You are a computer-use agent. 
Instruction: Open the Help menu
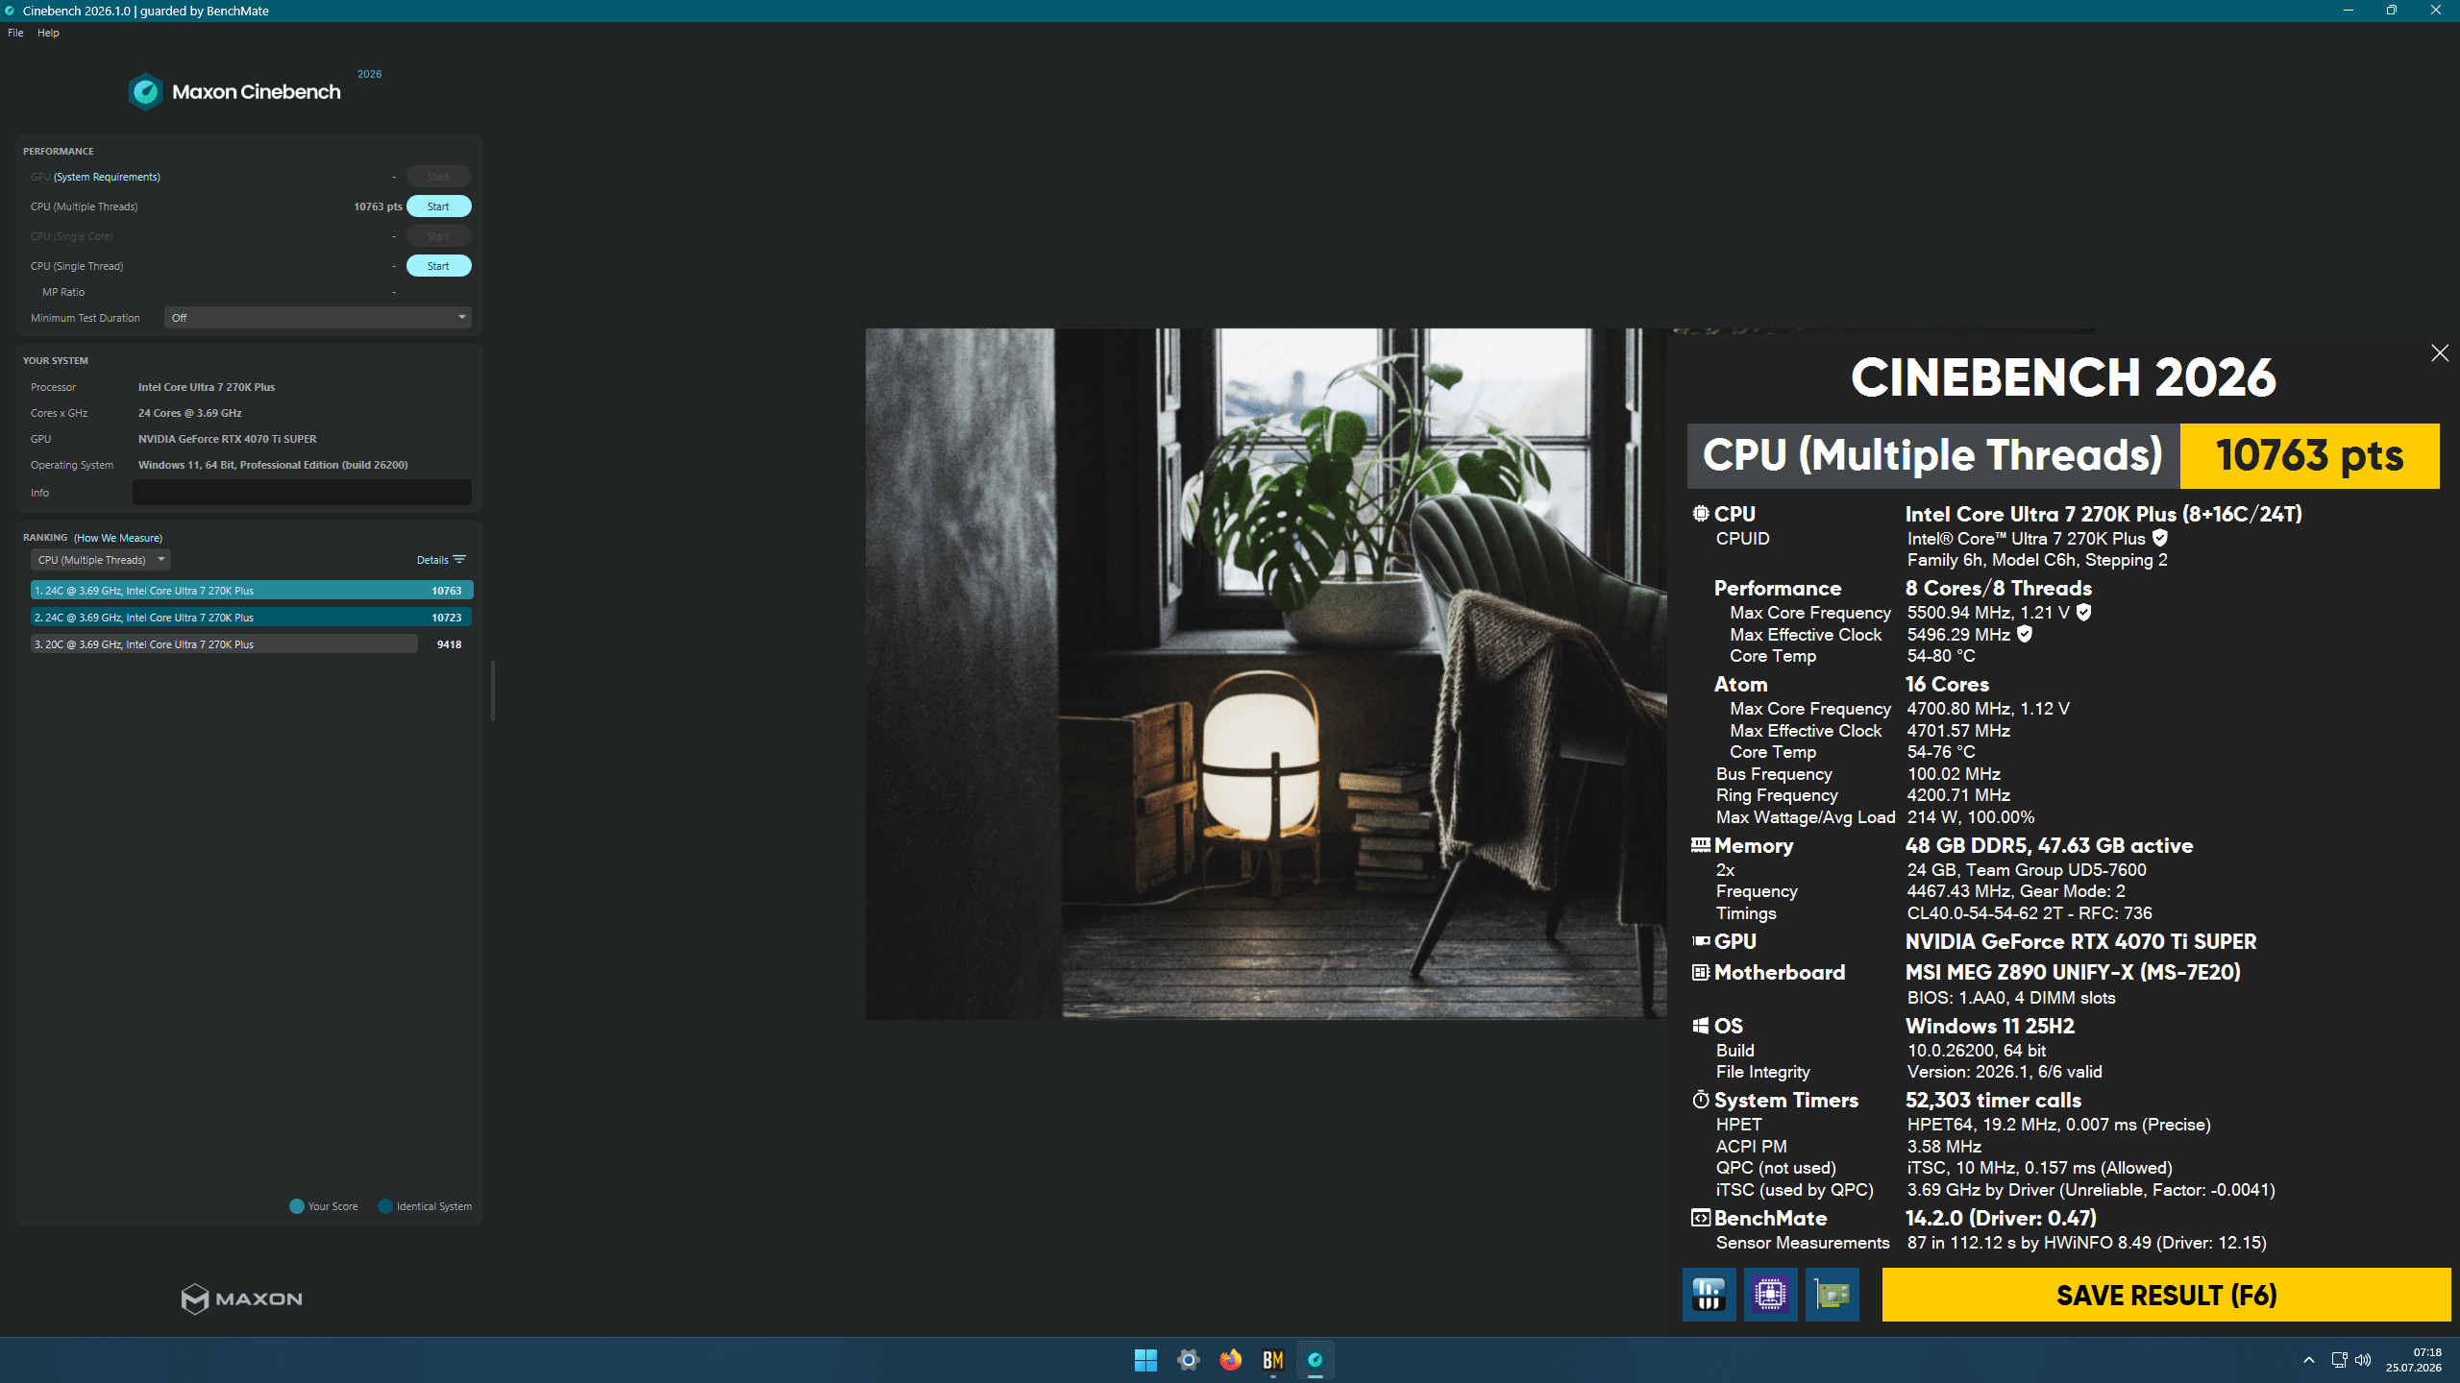coord(48,33)
